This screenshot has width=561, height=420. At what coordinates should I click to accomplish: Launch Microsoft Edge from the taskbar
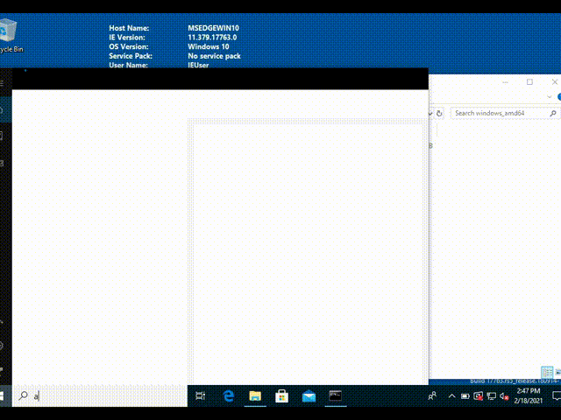point(228,395)
